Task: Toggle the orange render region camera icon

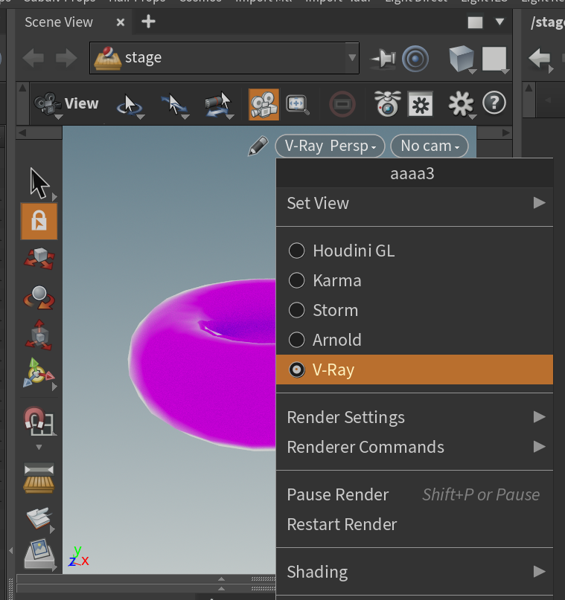Action: pyautogui.click(x=264, y=105)
